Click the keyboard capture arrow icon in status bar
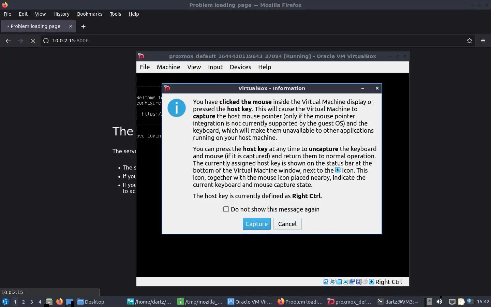 372,282
